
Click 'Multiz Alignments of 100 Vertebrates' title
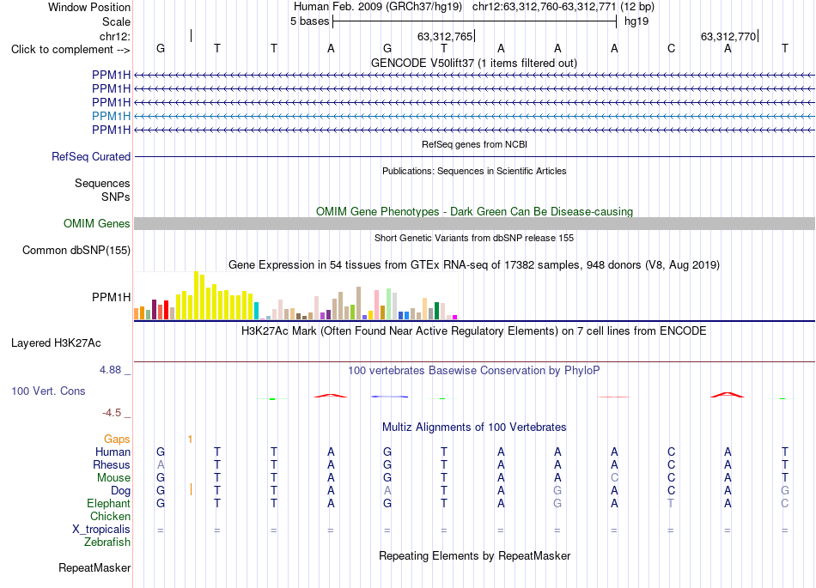coord(474,427)
